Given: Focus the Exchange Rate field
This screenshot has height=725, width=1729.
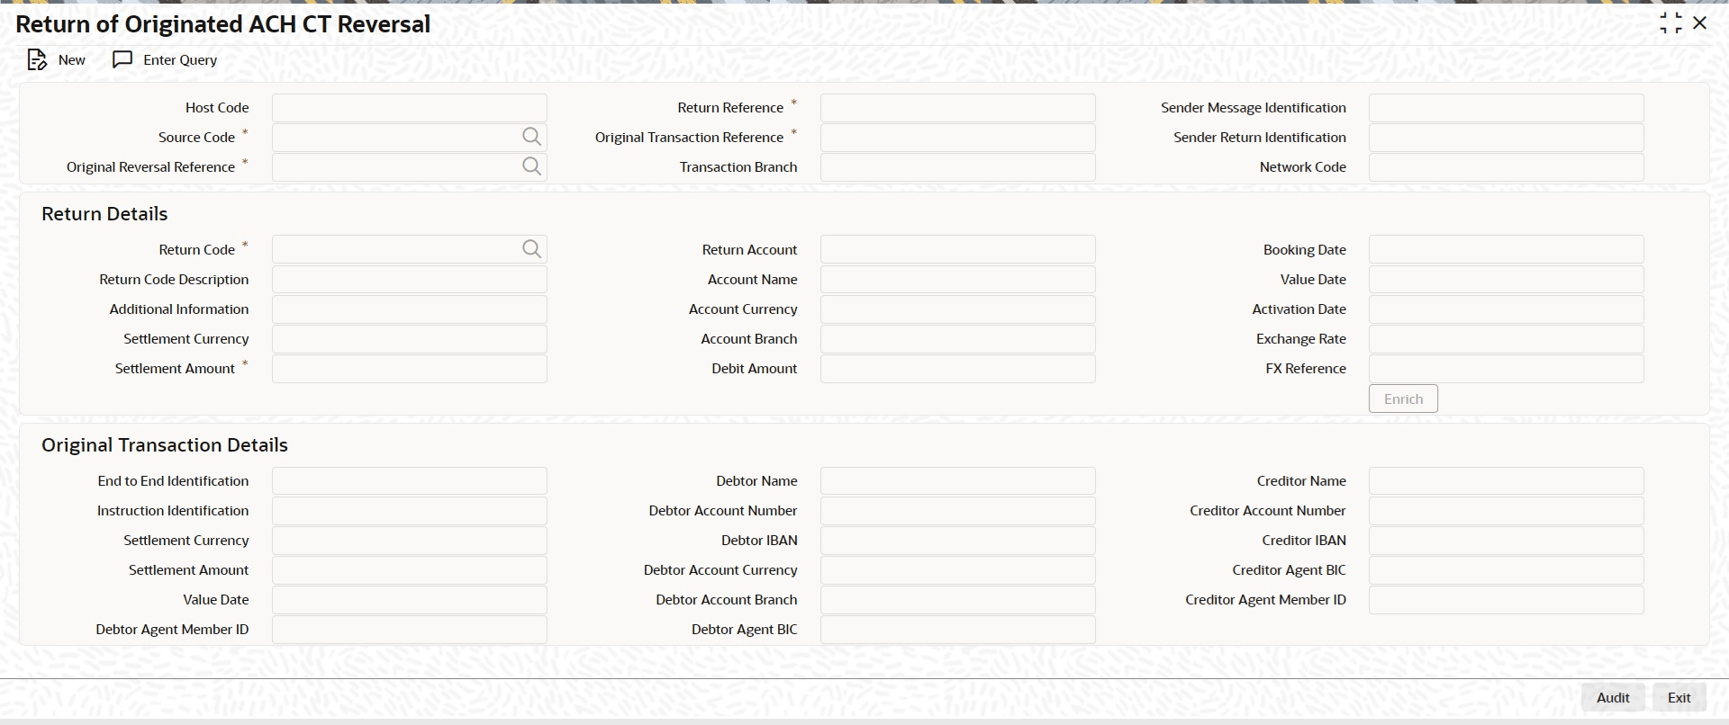Looking at the screenshot, I should [1507, 339].
